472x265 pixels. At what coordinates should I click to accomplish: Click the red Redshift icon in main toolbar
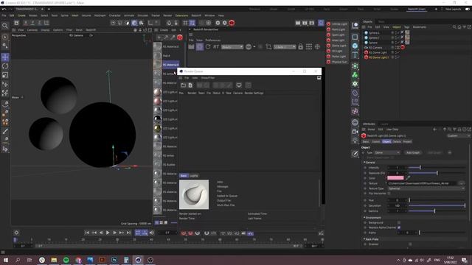point(232,23)
